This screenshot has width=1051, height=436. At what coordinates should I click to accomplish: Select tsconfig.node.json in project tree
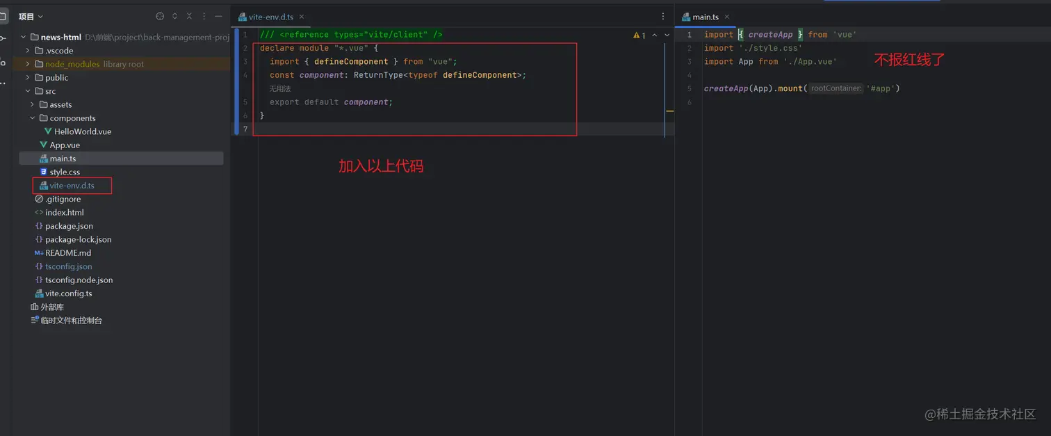point(79,280)
